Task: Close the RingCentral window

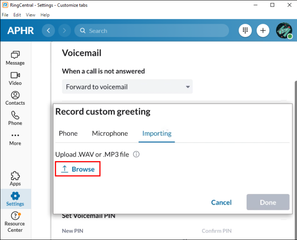Action: pos(289,5)
